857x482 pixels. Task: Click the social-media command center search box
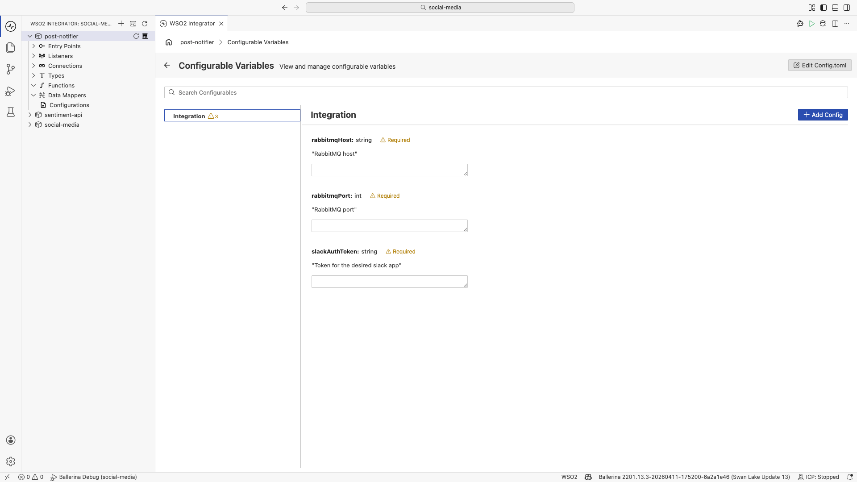click(440, 8)
